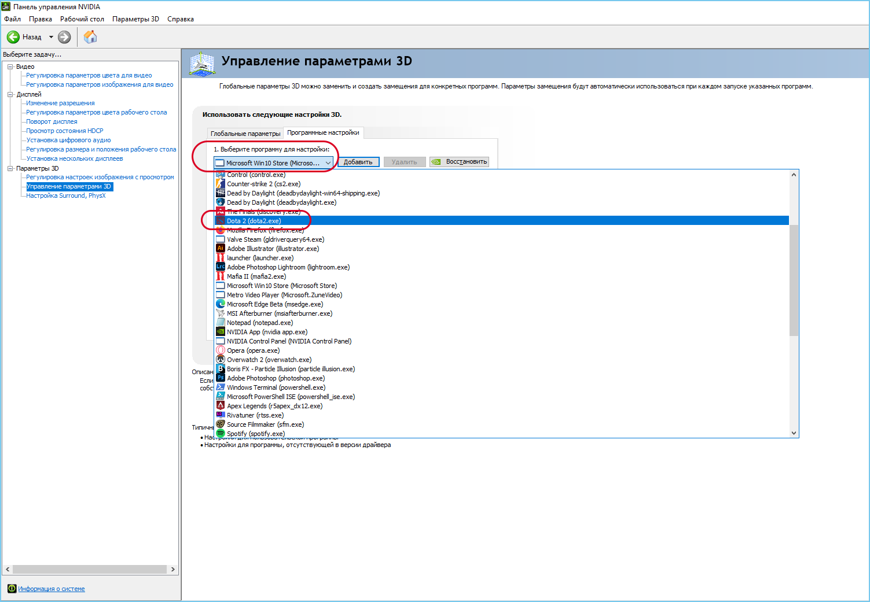Open the Правка menu

click(x=41, y=19)
